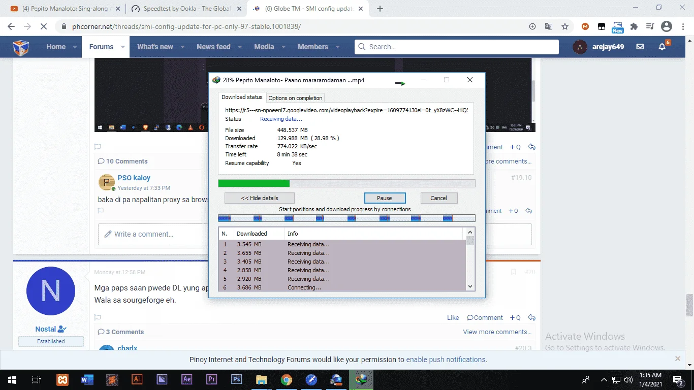Viewport: 694px width, 390px height.
Task: Open the alerts bell with 6 badge
Action: tap(662, 47)
